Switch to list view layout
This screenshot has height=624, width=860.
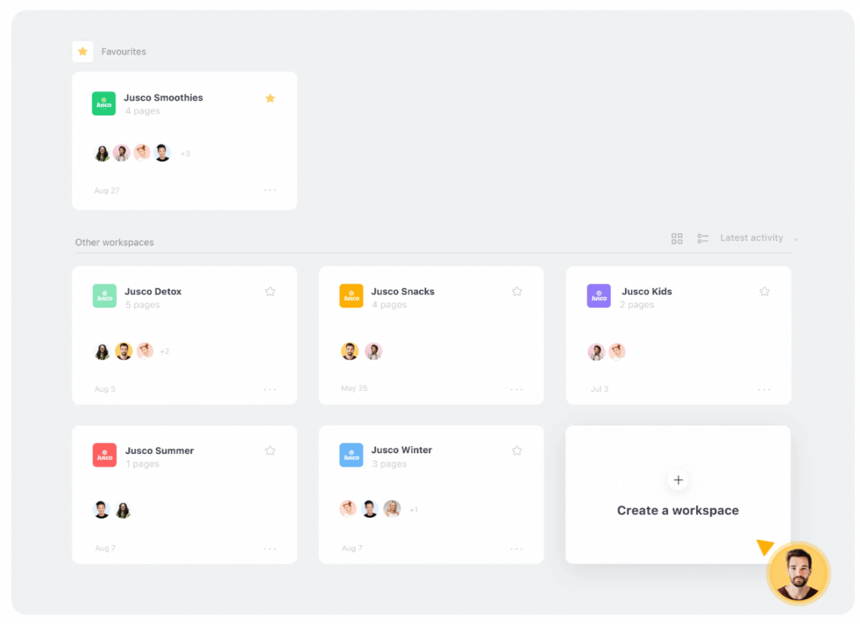pos(703,238)
